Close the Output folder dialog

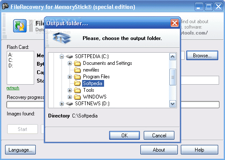[174, 23]
